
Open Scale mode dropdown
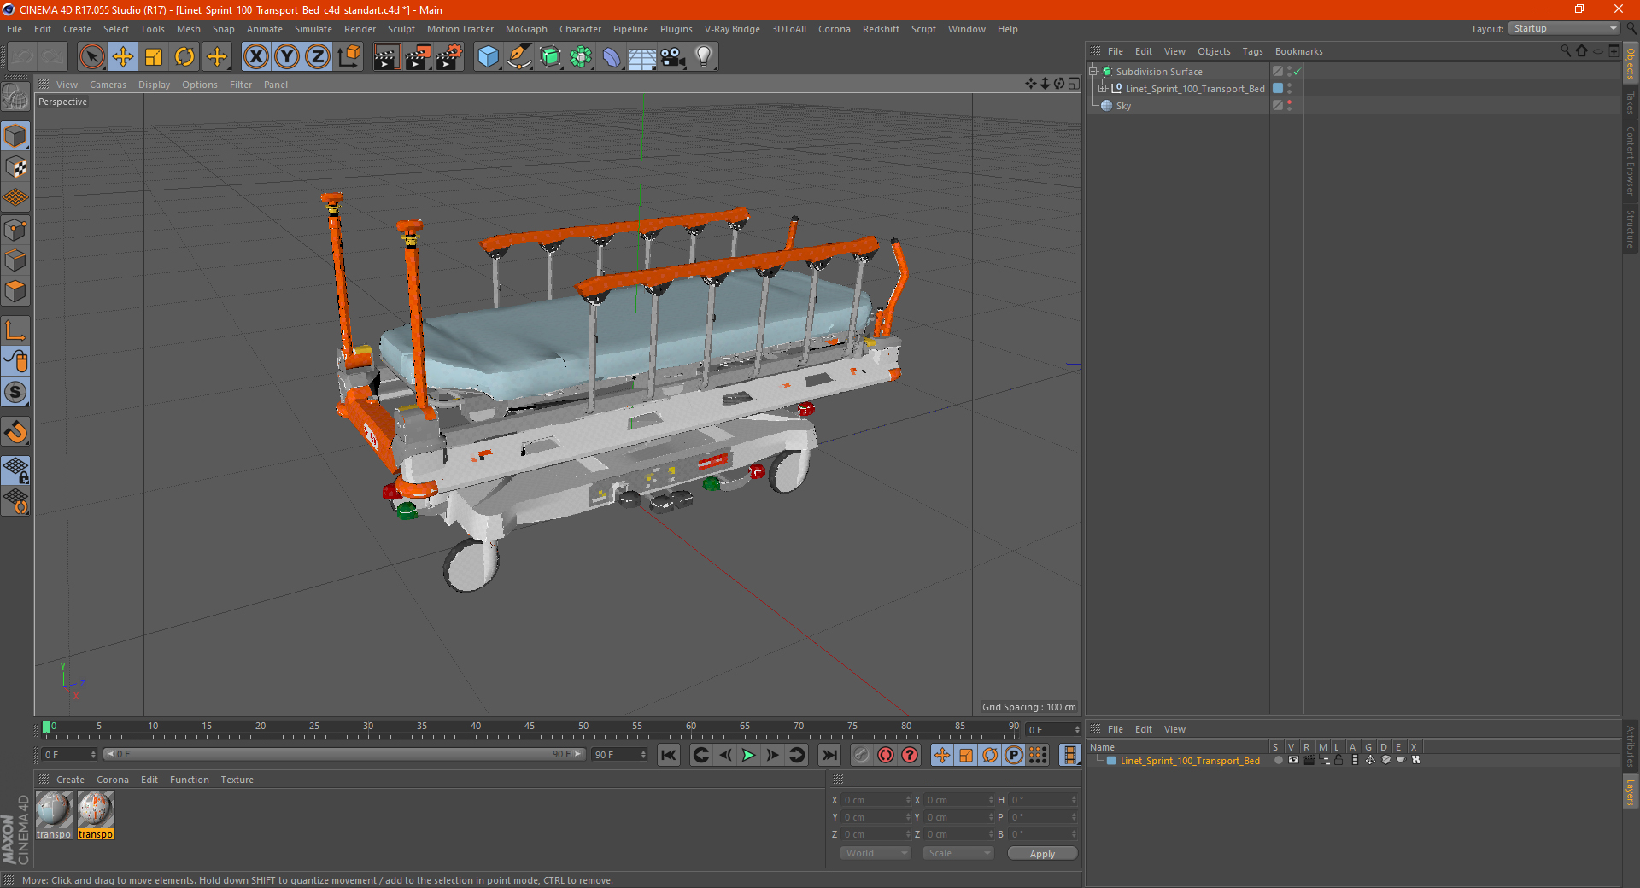(958, 853)
